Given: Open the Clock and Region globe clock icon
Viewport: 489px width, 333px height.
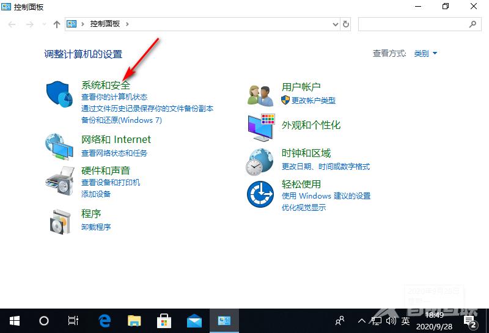Looking at the screenshot, I should 259,162.
